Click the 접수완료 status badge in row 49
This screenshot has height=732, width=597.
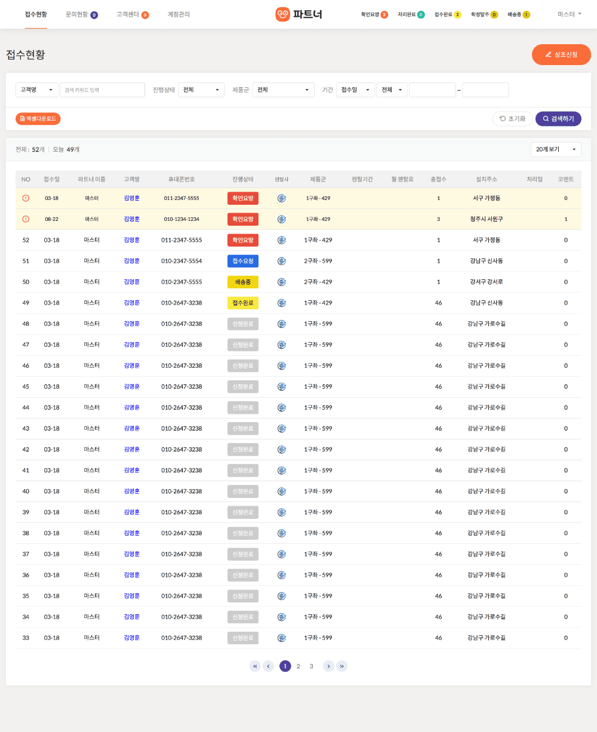[x=243, y=303]
